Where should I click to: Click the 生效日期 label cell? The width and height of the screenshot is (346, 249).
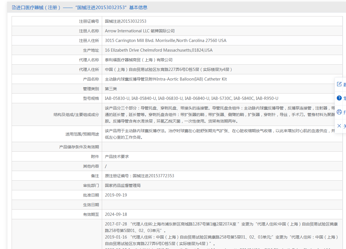(x=57, y=205)
